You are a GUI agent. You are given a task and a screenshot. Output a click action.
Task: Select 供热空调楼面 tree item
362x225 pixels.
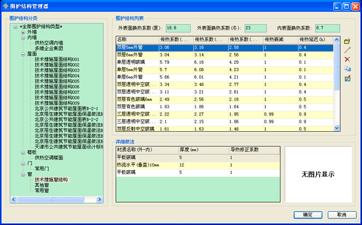(x=49, y=158)
